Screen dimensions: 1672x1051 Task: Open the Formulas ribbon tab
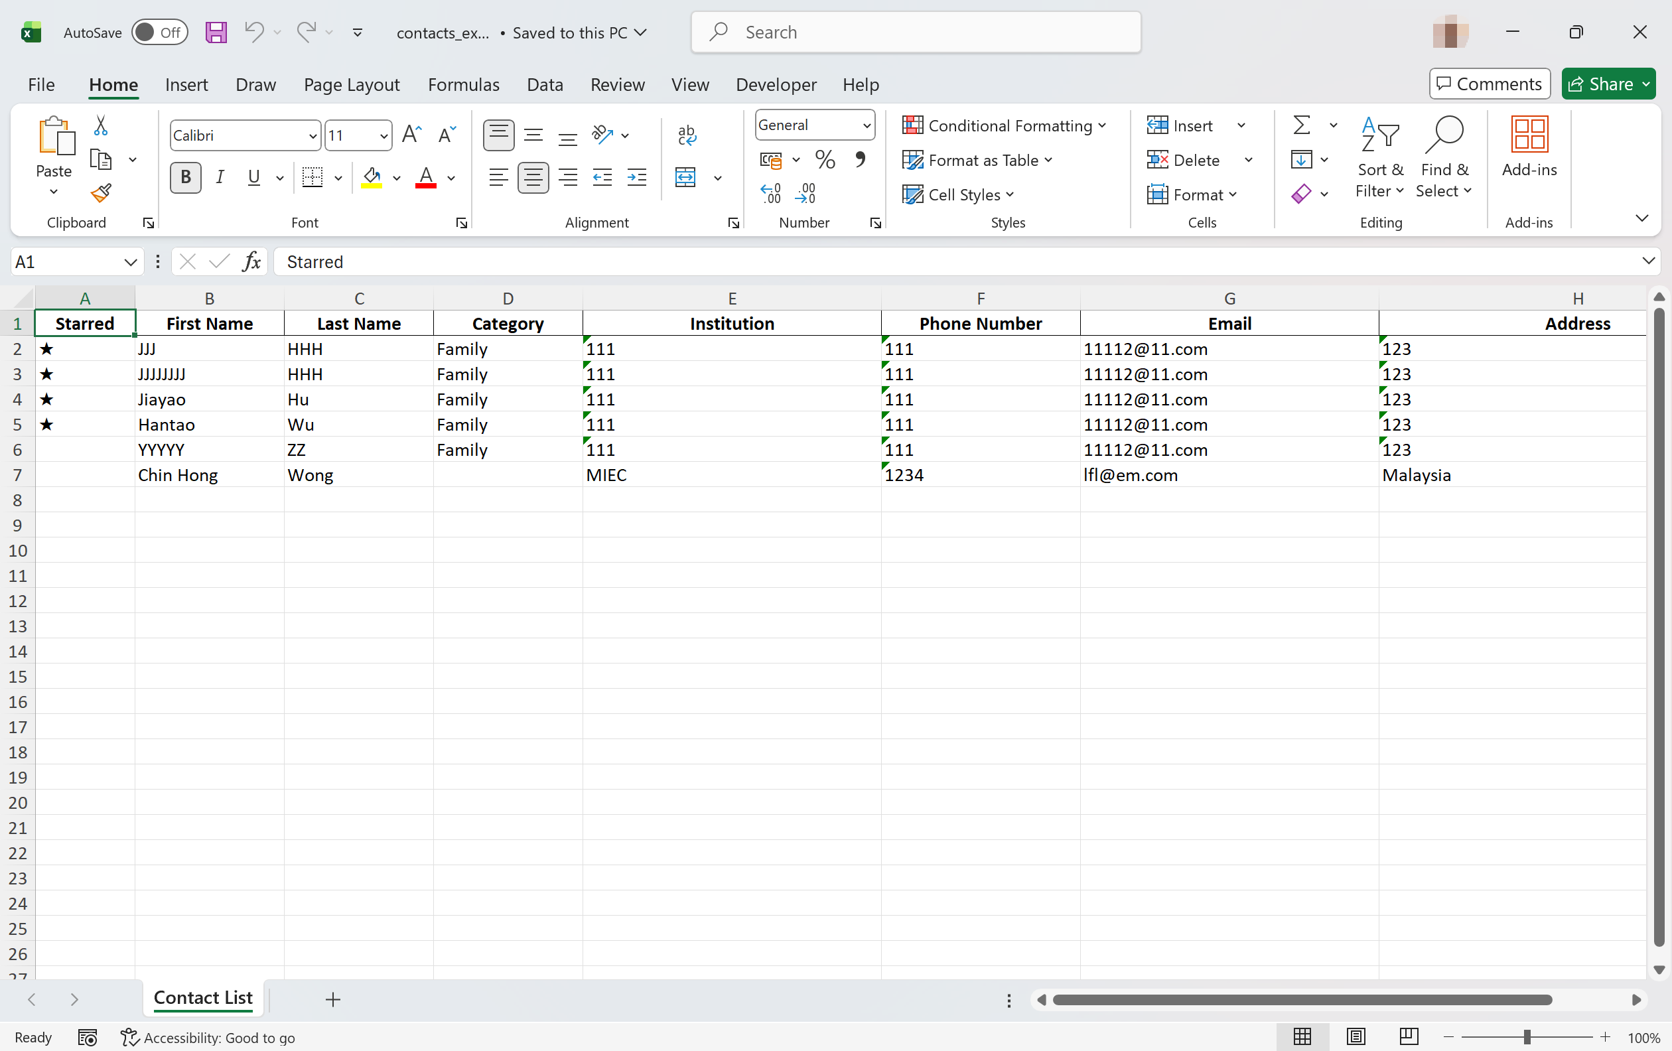click(463, 85)
